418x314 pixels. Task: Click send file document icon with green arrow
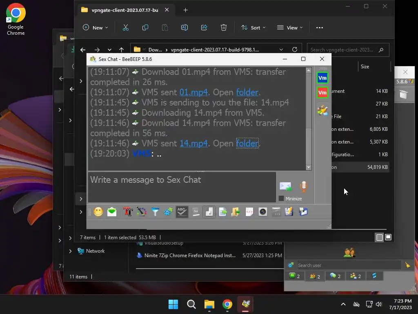(x=222, y=212)
